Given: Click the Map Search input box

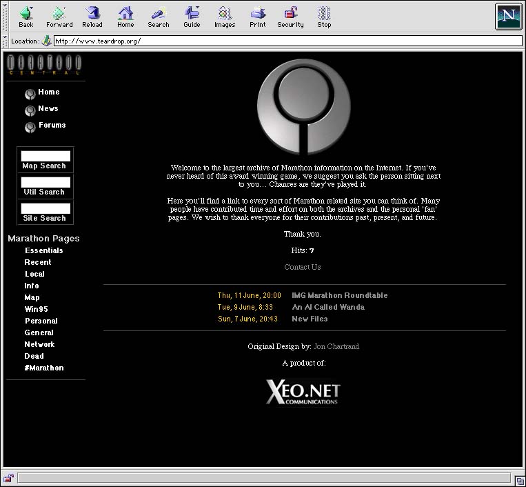Looking at the screenshot, I should (45, 156).
